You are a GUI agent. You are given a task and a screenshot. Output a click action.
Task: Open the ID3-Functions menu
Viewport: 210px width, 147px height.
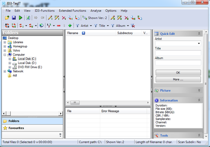point(45,11)
